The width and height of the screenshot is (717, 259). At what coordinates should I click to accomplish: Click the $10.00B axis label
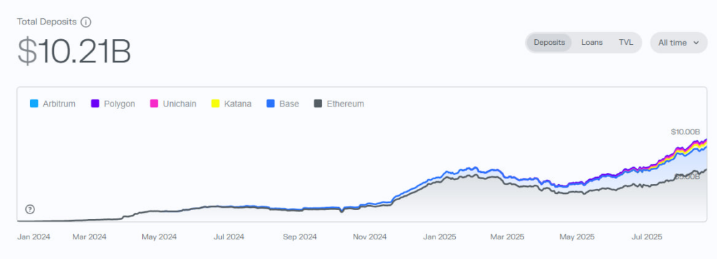[685, 132]
